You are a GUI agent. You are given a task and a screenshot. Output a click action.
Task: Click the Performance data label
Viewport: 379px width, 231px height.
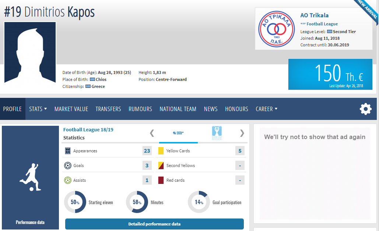tap(30, 222)
